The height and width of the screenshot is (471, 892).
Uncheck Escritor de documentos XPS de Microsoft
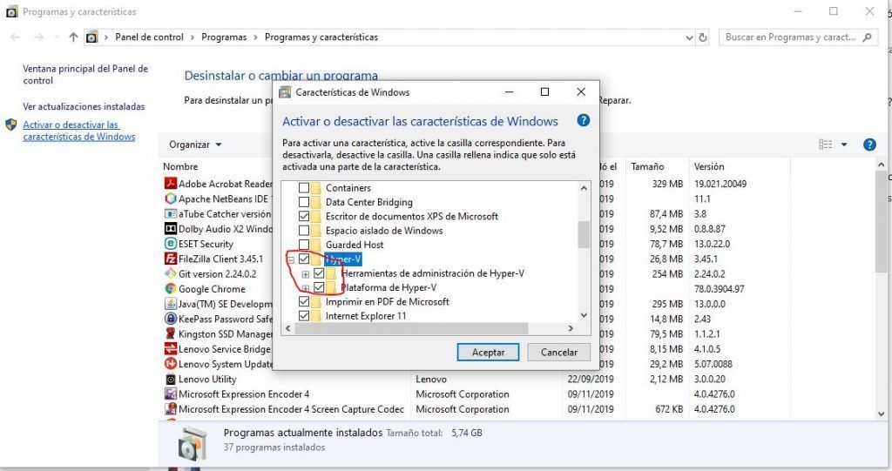click(304, 216)
